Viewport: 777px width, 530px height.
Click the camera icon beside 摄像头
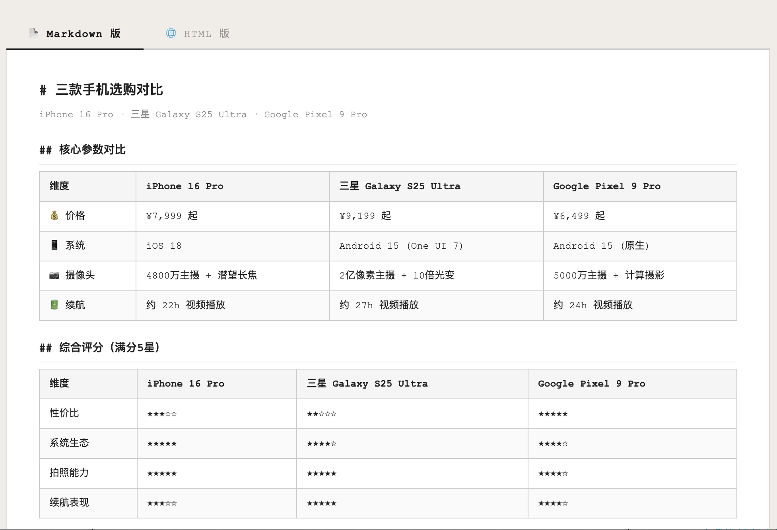(x=54, y=275)
